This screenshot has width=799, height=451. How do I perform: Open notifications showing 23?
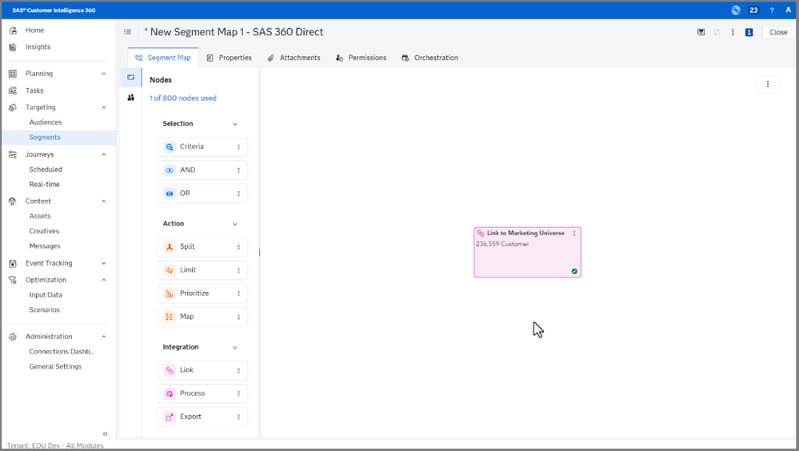pos(753,10)
